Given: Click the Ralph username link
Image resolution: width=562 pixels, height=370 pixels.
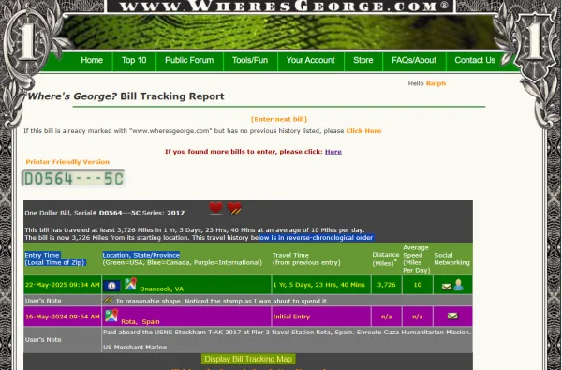Looking at the screenshot, I should click(436, 83).
